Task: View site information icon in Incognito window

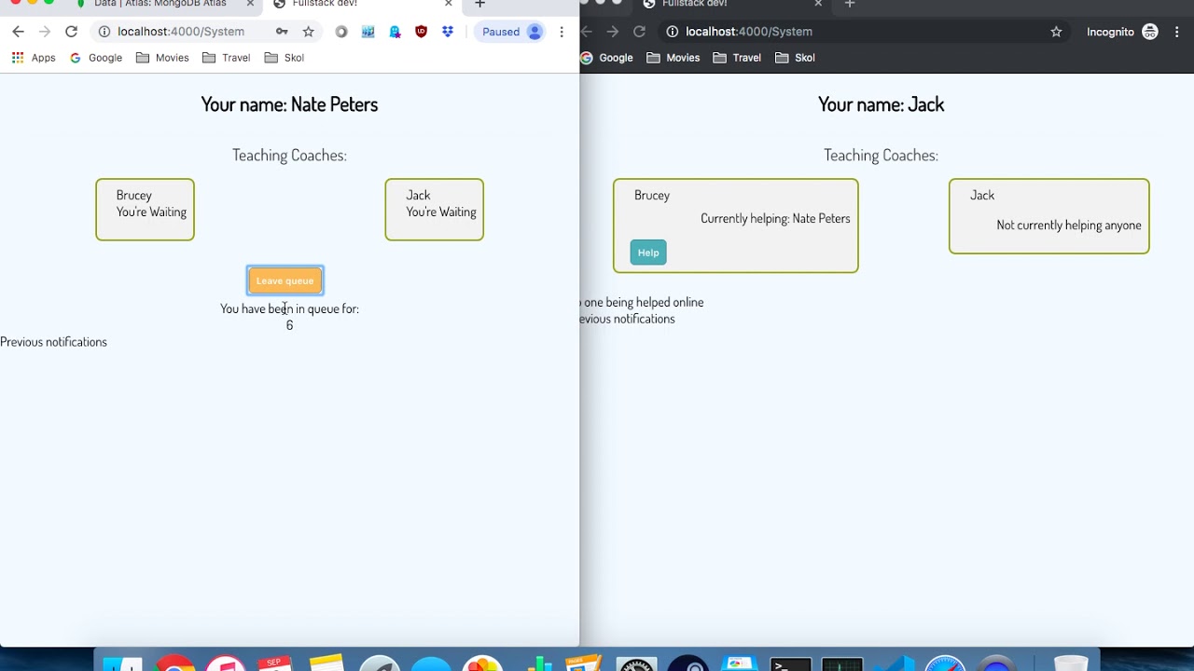Action: pos(672,32)
